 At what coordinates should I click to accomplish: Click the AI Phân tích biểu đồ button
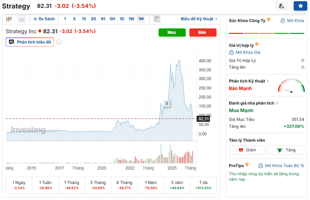30,42
